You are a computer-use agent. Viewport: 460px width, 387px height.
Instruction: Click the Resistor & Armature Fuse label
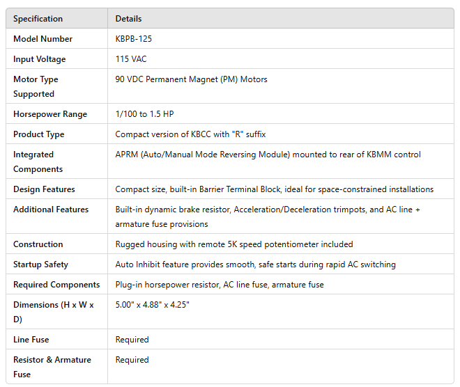coord(52,367)
